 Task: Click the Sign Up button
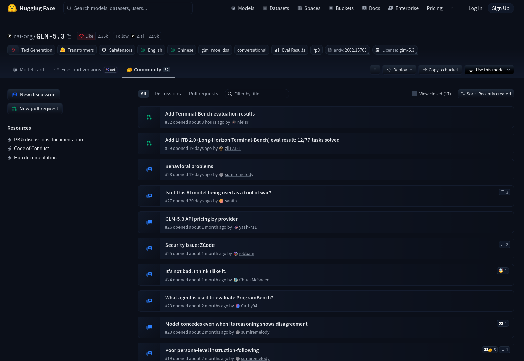coord(500,8)
